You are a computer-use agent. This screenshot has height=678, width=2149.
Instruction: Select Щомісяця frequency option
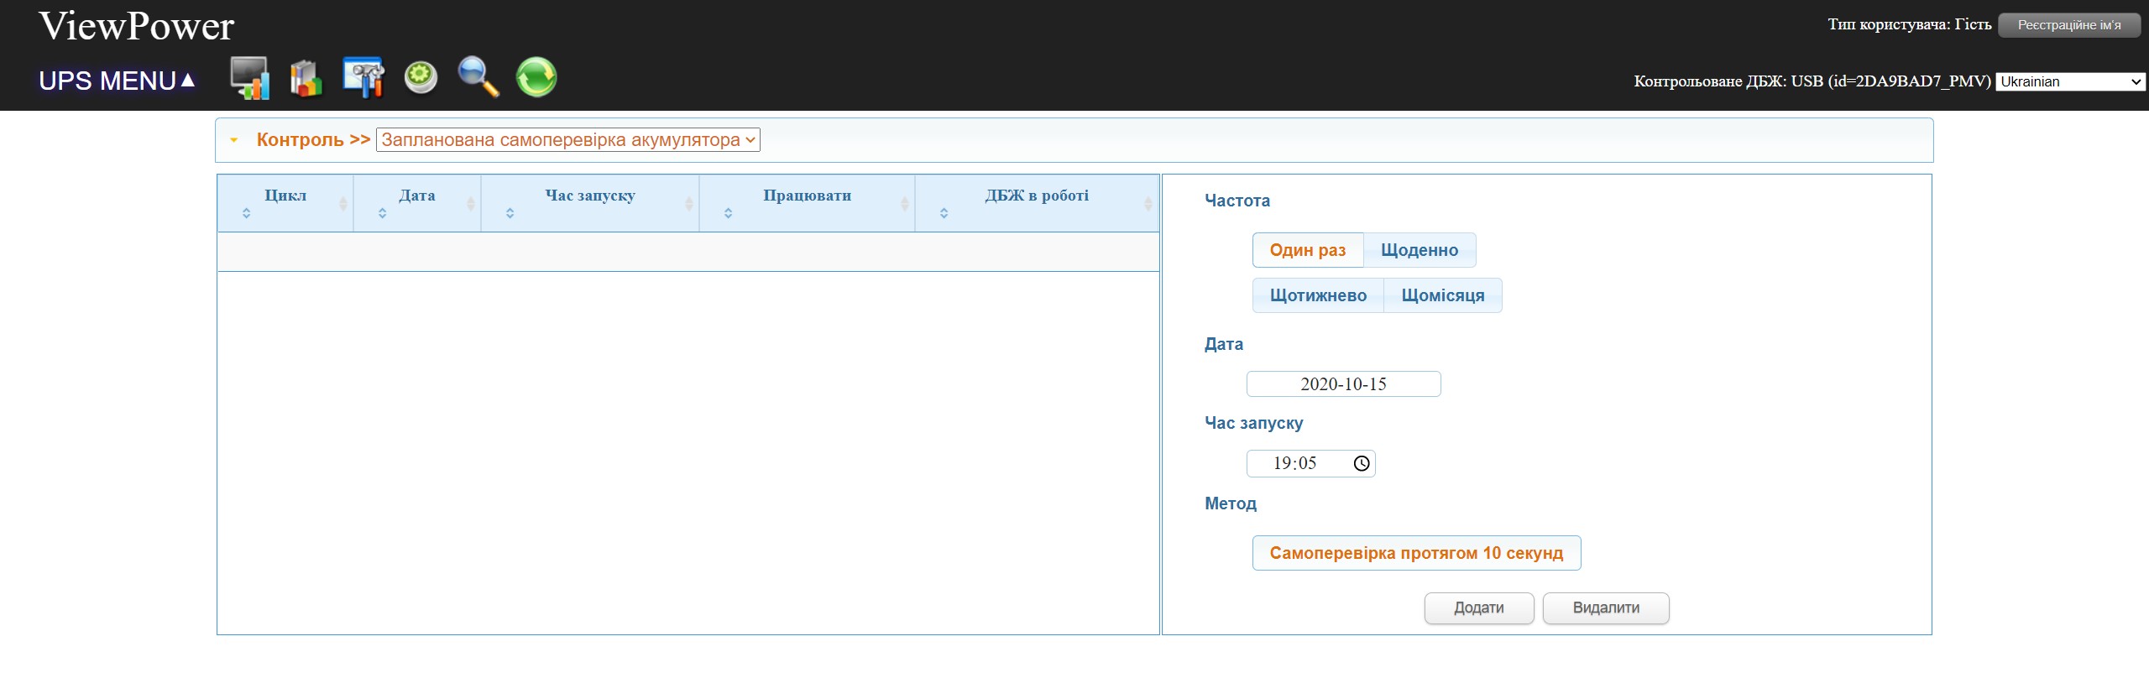1442,295
